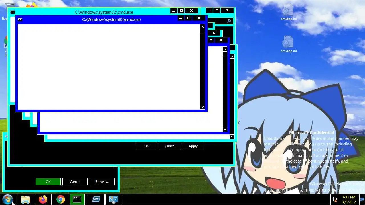Click Cancel next to the Browse button
This screenshot has height=205, width=365.
pos(75,182)
